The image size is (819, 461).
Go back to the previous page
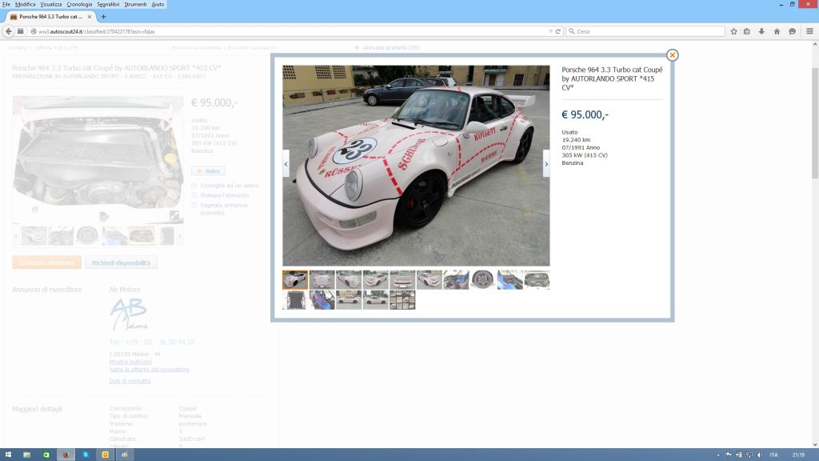click(8, 31)
